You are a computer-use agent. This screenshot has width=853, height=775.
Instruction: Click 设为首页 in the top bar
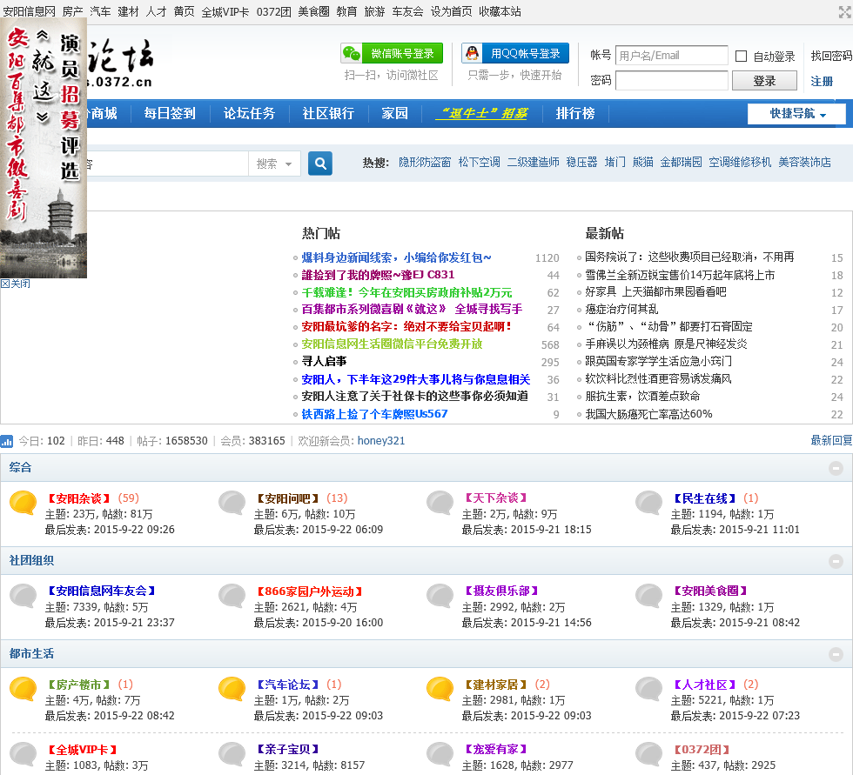[451, 11]
